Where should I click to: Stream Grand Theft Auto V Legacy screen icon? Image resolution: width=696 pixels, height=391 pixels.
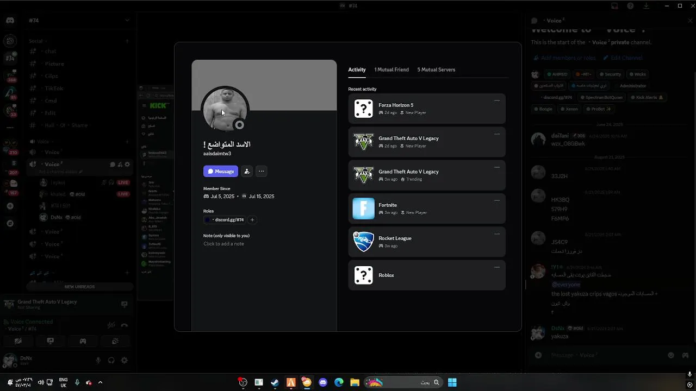click(x=124, y=304)
